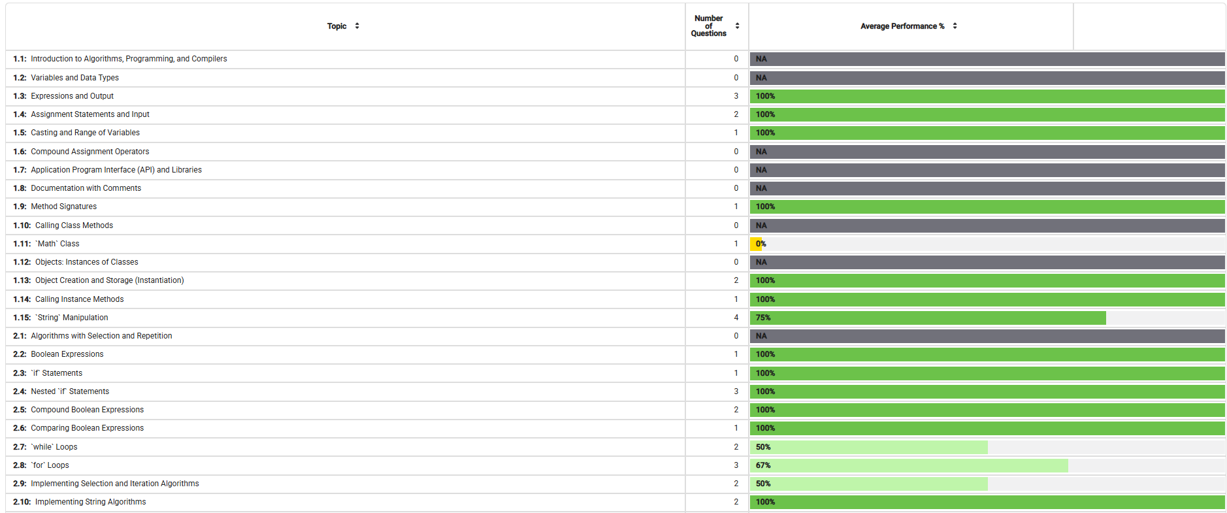Screen dimensions: 1227x513
Task: Select topic 1.1 Introduction to Algorithms
Action: (129, 59)
